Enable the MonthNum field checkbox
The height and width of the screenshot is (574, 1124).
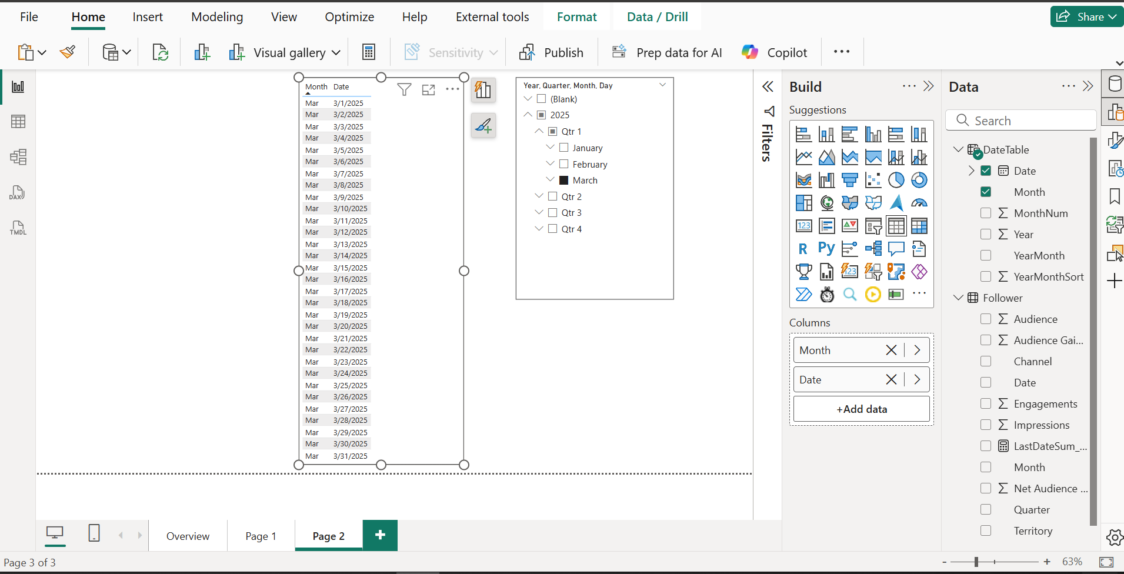click(986, 213)
